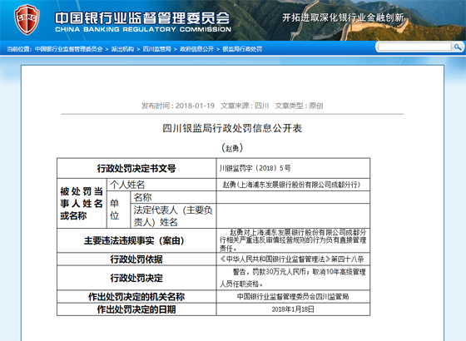This screenshot has height=341, width=466.
Task: Open 政府信息公开 breadcrumb link
Action: point(196,49)
